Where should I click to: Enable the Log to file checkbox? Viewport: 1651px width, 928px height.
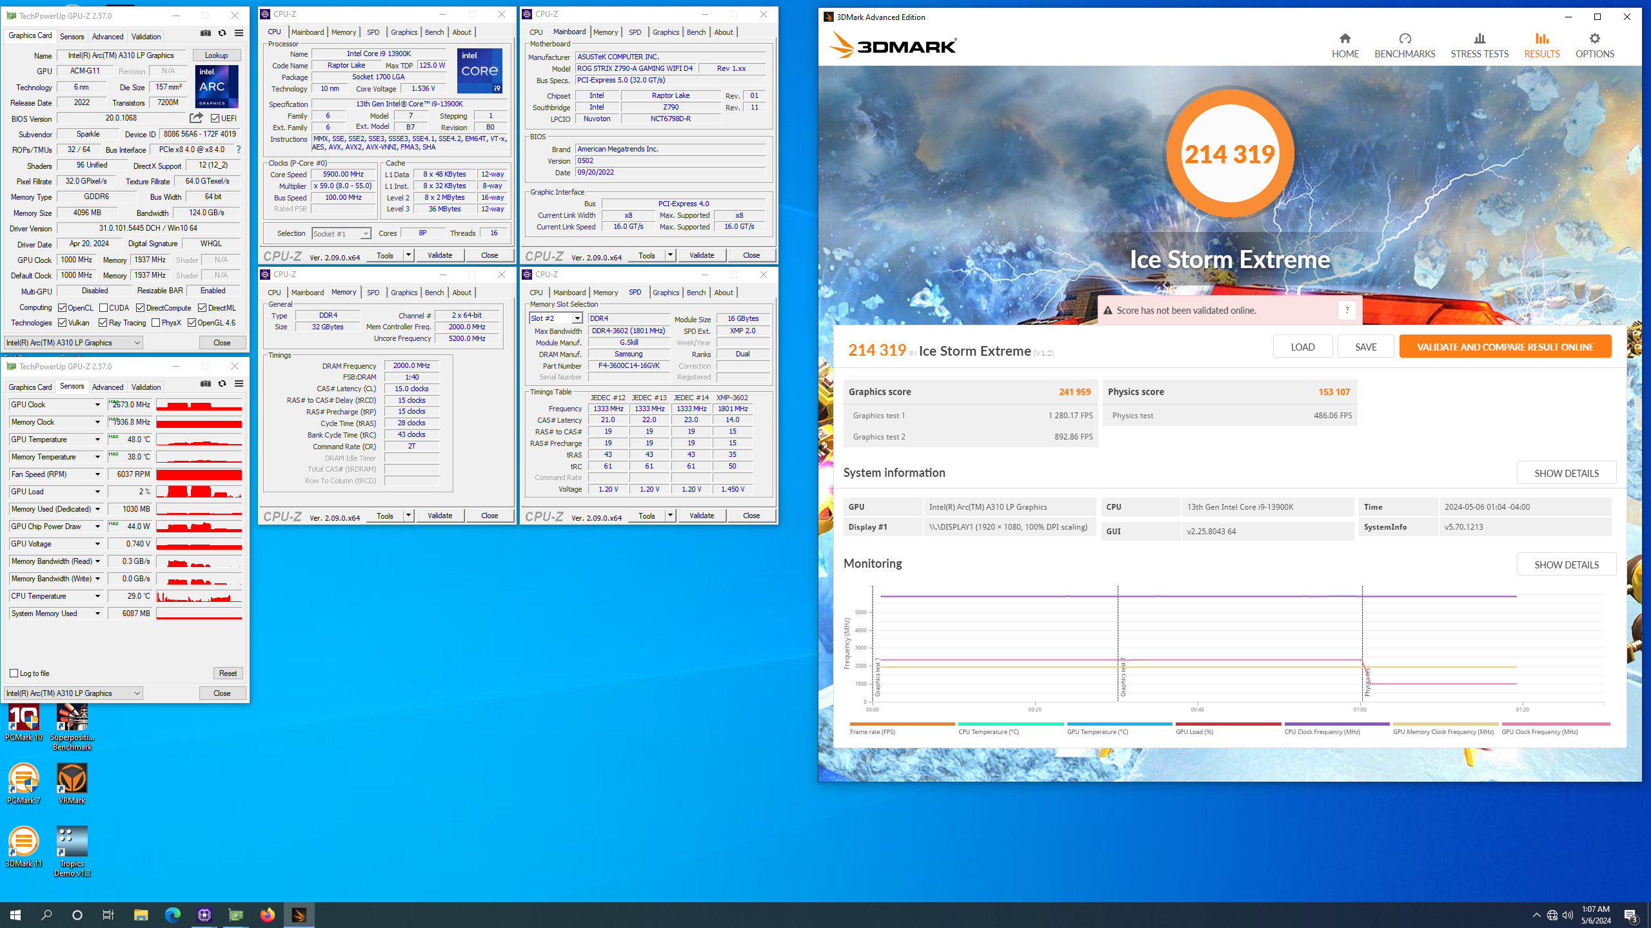[x=14, y=673]
